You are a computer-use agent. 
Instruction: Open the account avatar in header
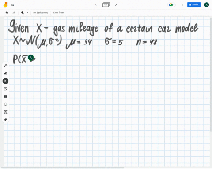pos(207,5)
